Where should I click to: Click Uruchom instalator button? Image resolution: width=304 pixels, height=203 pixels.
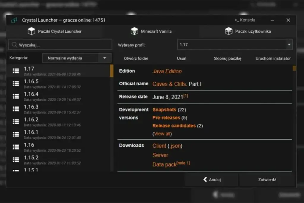coord(273,59)
